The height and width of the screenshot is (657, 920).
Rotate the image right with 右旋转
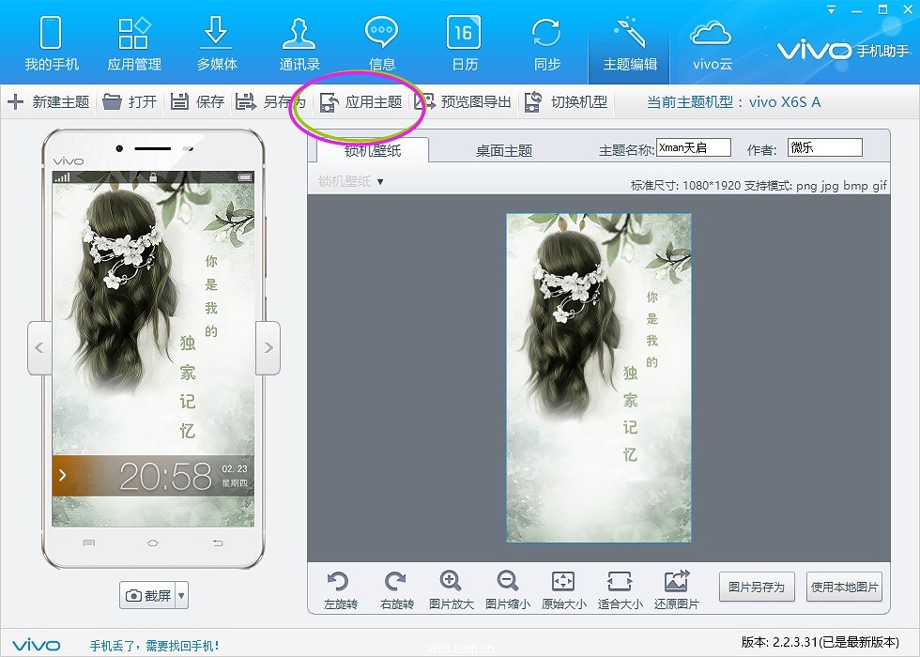[396, 589]
